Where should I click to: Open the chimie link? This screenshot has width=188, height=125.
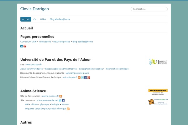34,104
